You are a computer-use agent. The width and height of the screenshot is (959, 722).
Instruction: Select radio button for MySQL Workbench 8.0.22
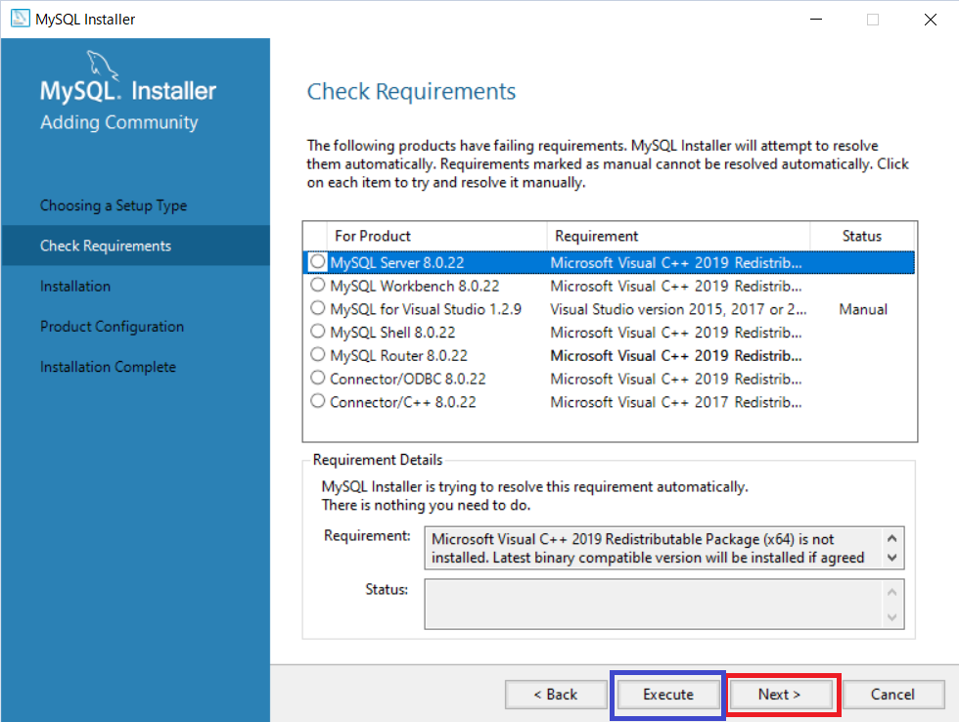[317, 285]
